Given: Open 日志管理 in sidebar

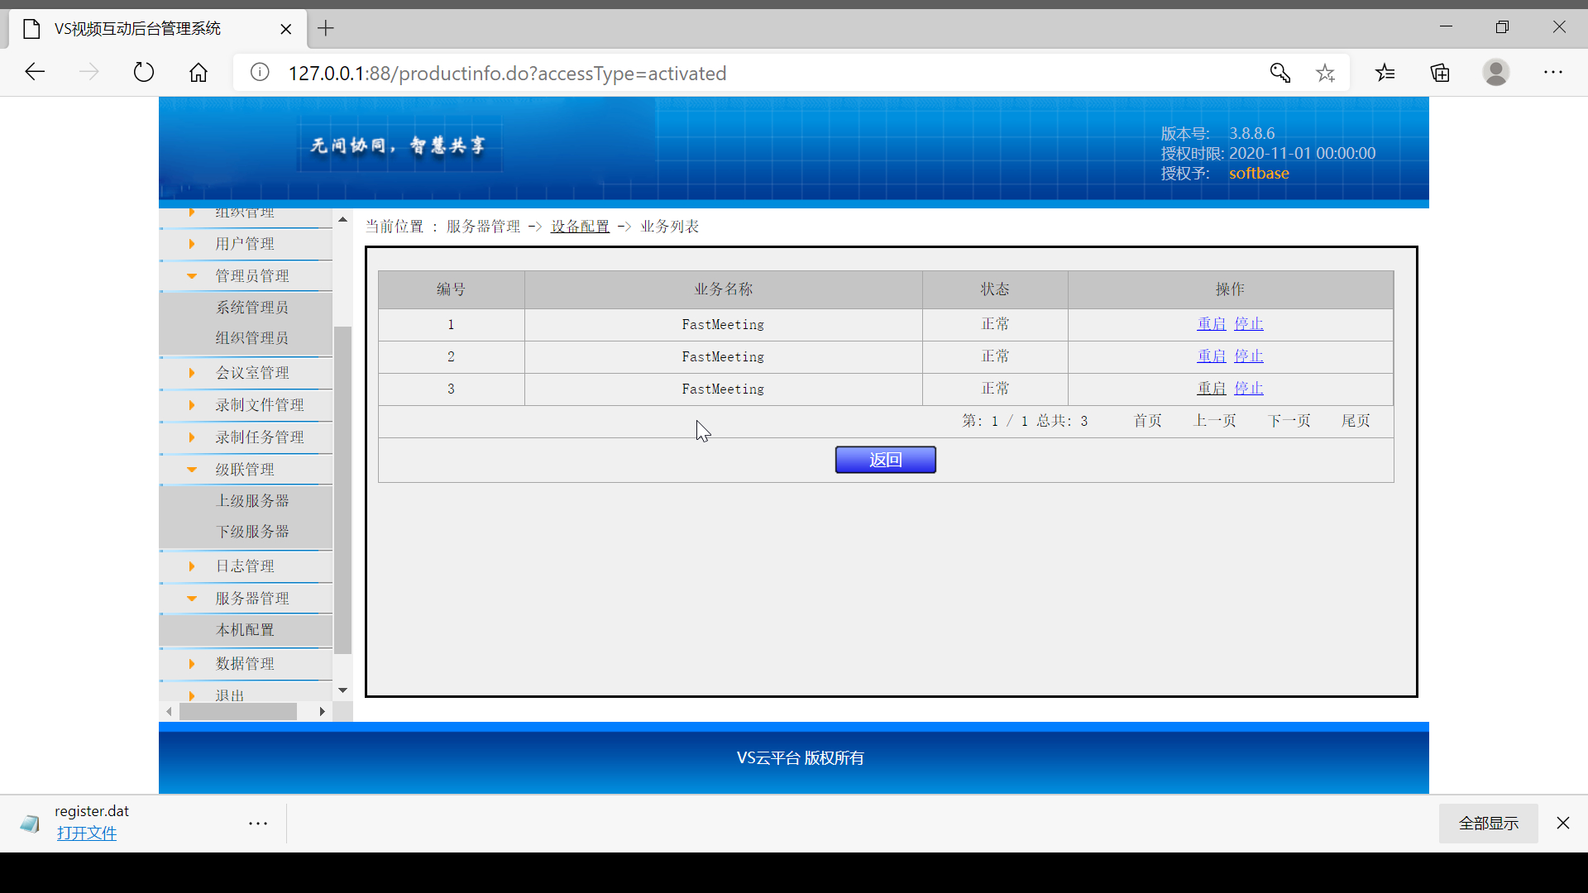Looking at the screenshot, I should (245, 566).
